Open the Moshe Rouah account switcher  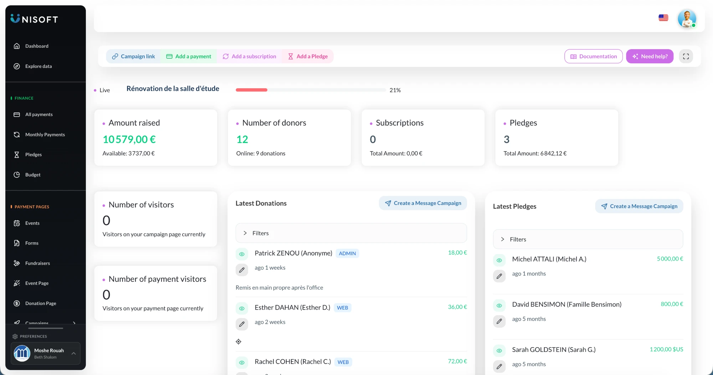coord(46,353)
